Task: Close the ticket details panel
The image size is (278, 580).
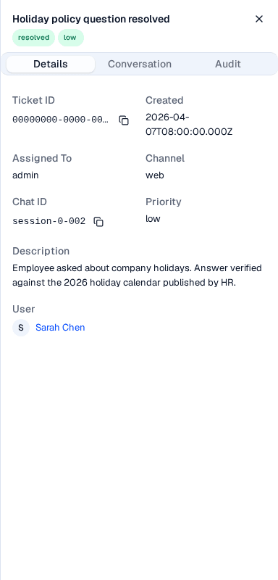Action: point(259,19)
